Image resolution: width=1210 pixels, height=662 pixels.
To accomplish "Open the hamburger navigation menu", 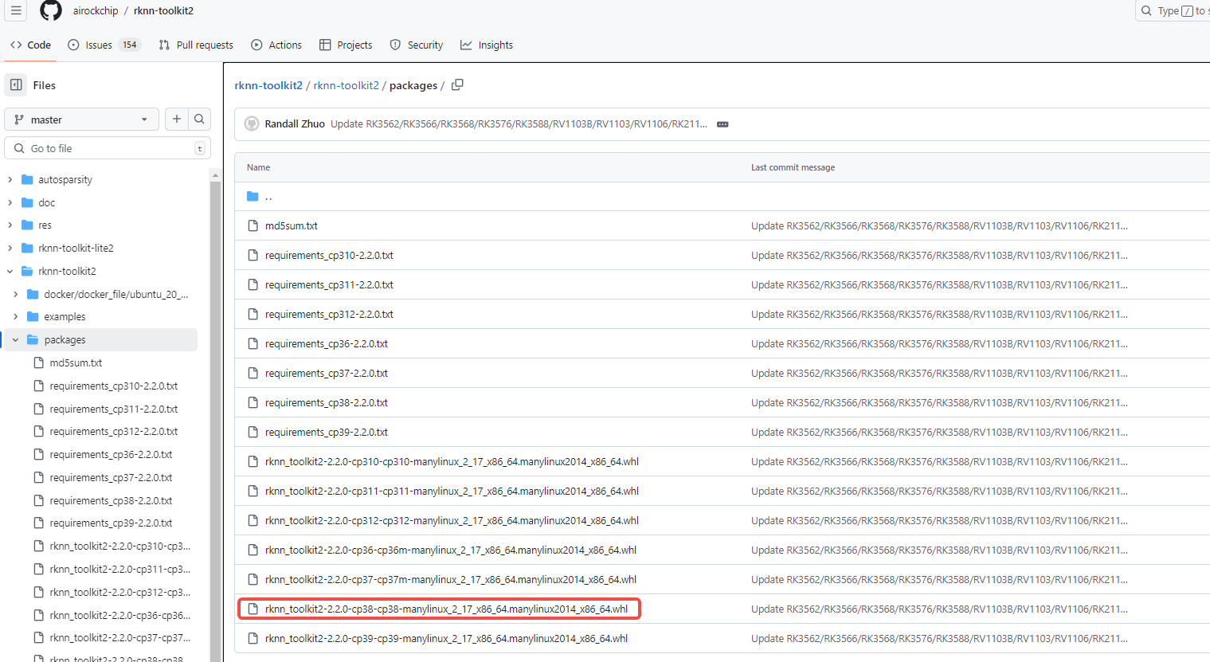I will 16,10.
